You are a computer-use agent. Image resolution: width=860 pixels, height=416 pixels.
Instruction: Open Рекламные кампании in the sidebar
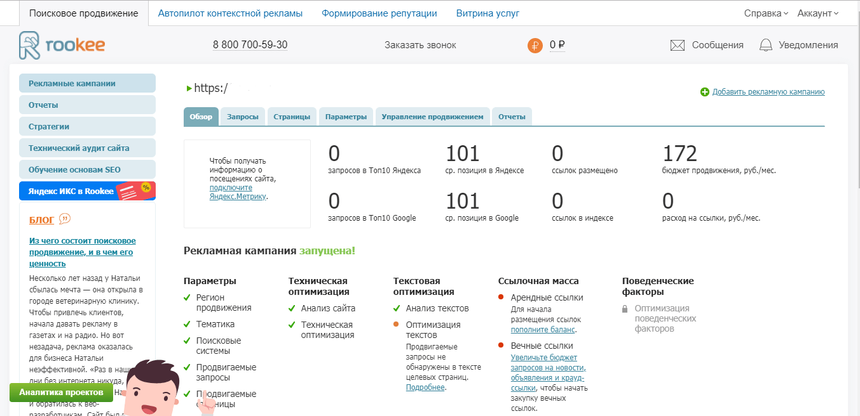[x=87, y=83]
